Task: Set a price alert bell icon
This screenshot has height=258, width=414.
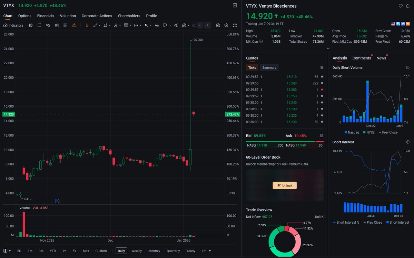Action: pyautogui.click(x=407, y=6)
